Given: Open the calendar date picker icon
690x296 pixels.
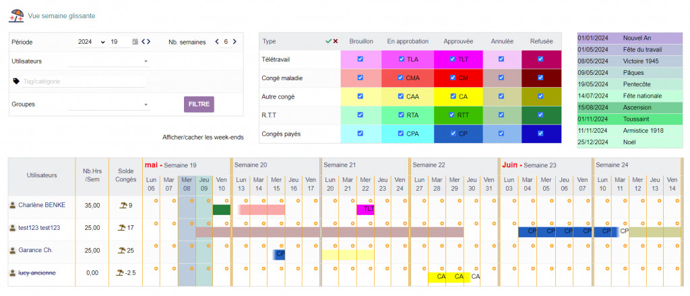Looking at the screenshot, I should (135, 42).
